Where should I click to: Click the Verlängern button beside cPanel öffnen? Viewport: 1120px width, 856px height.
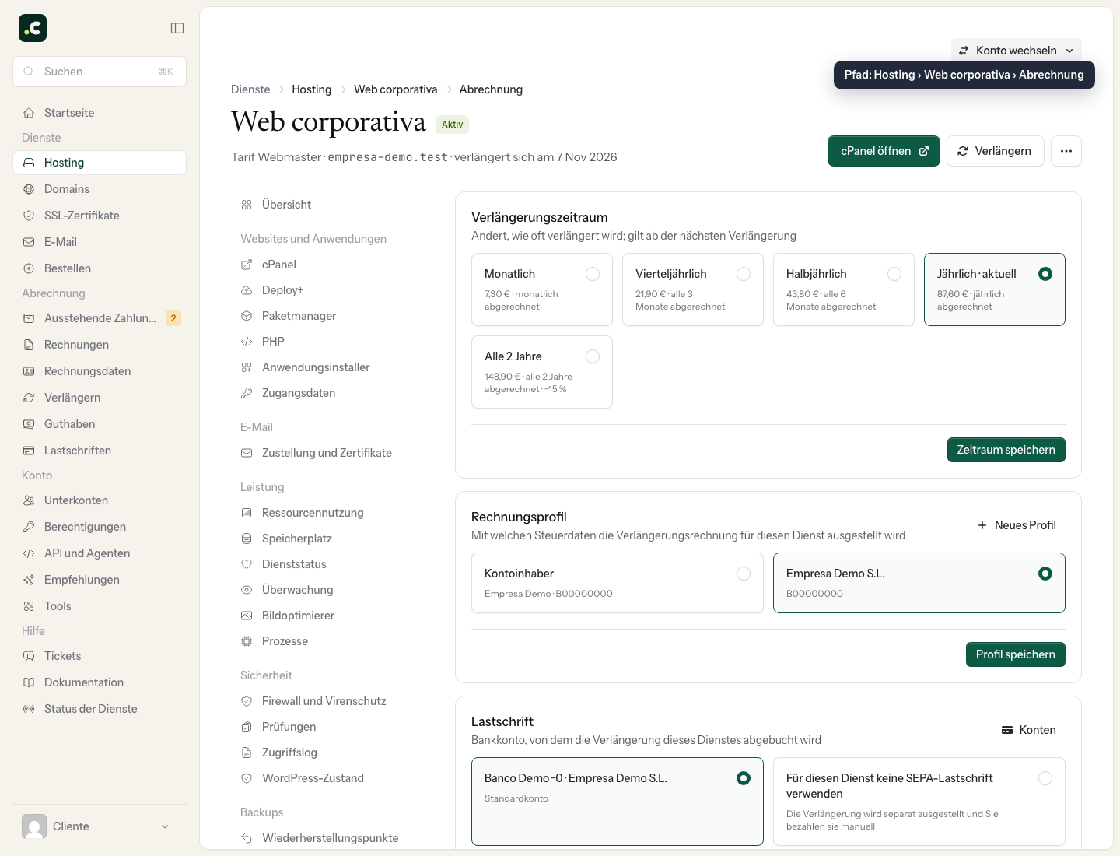996,151
